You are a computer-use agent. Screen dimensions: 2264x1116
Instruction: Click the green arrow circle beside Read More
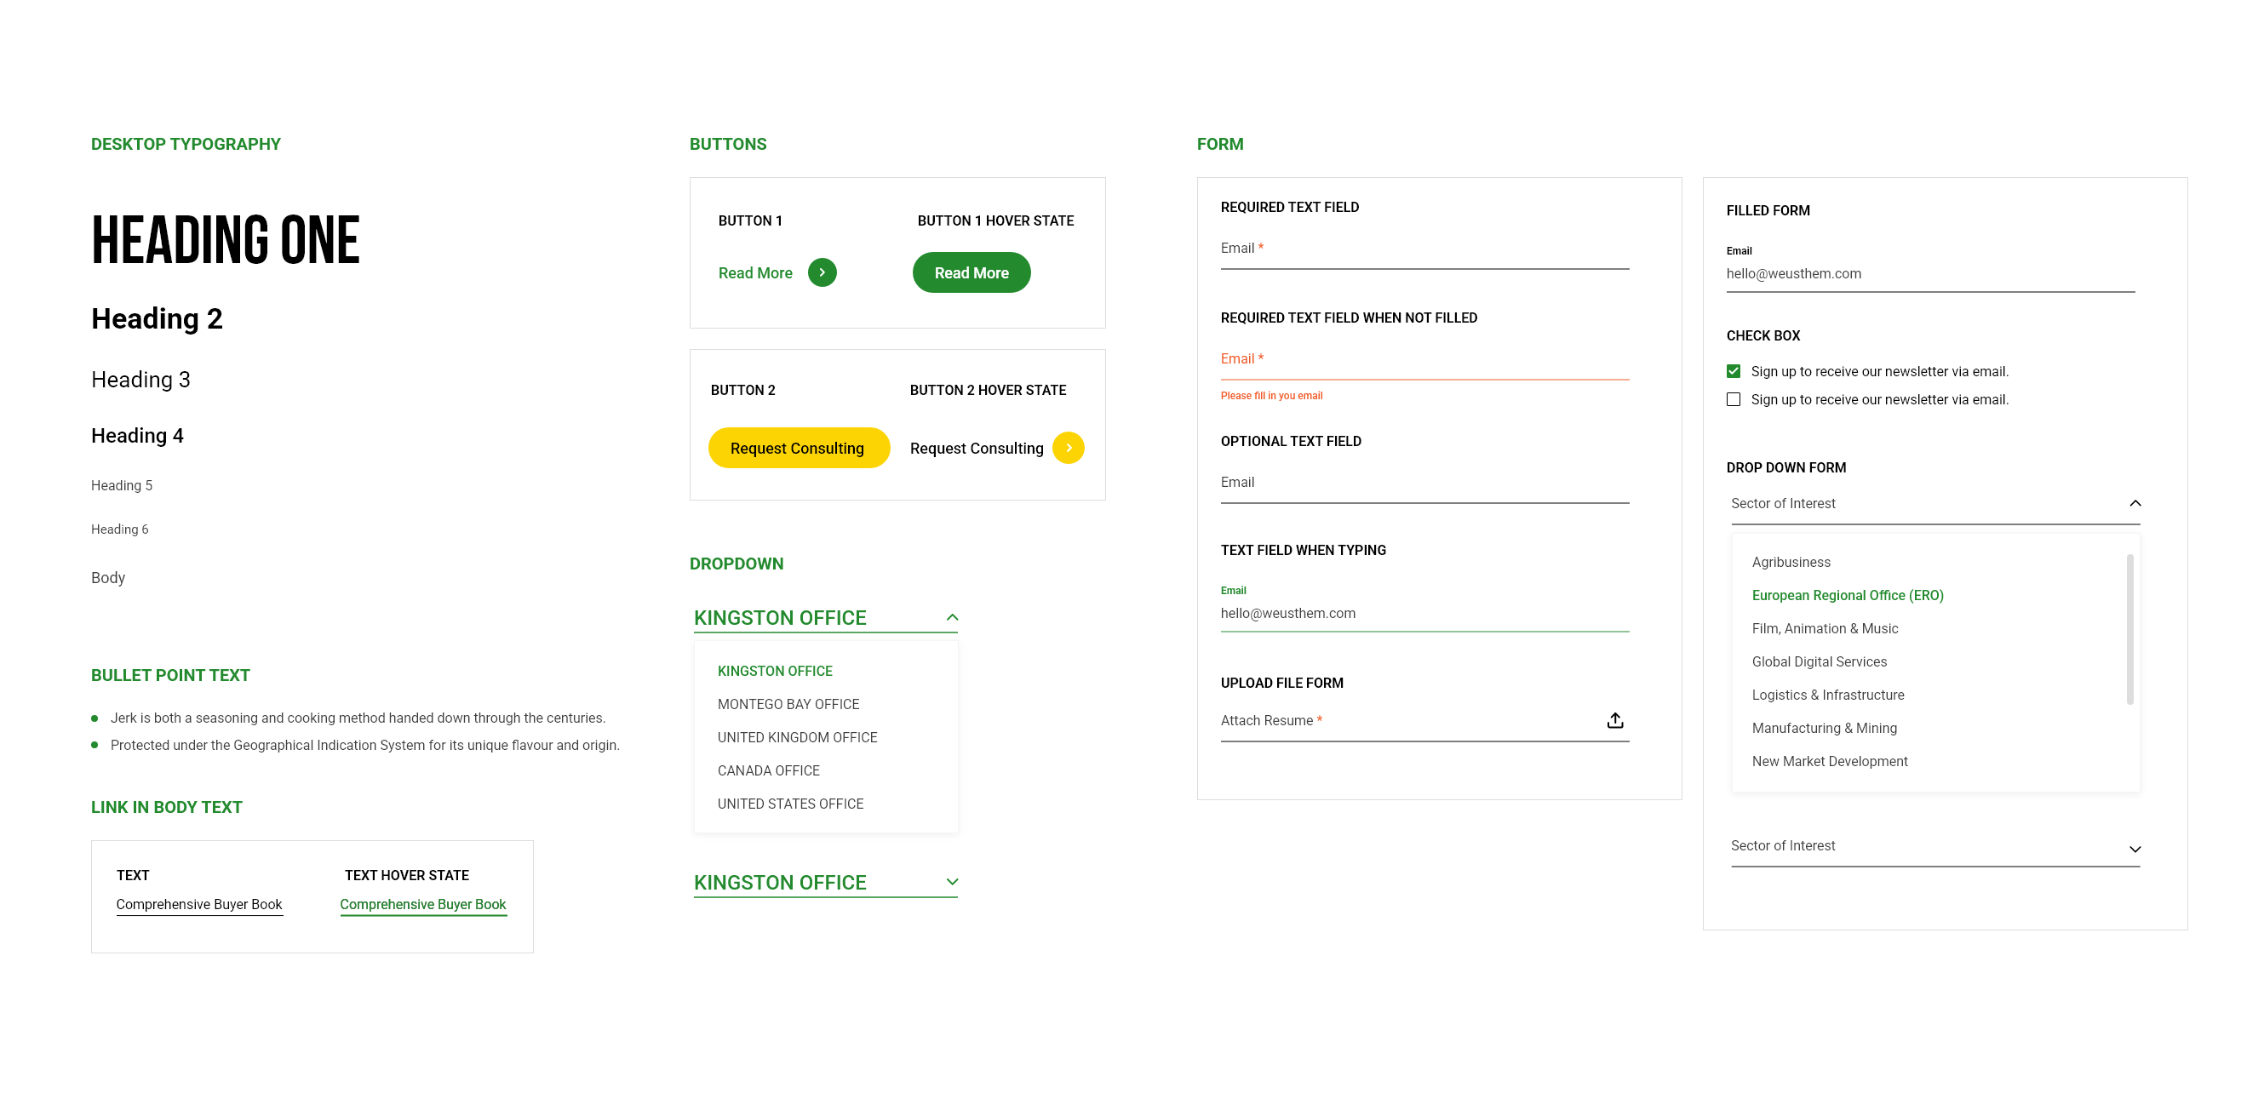coord(822,272)
